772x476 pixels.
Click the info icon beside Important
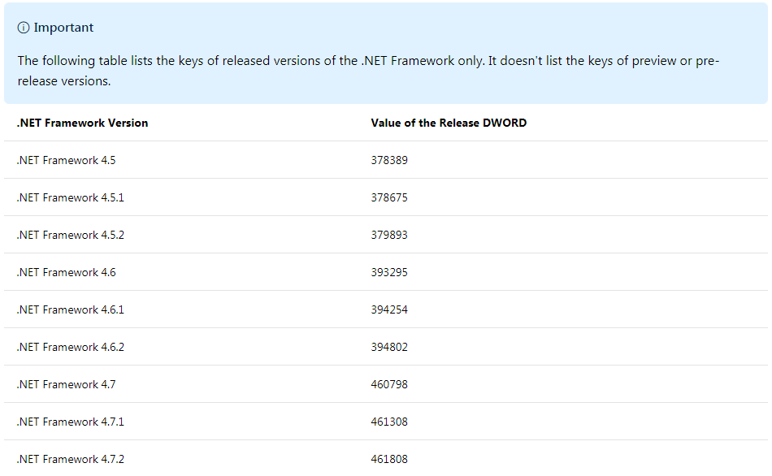pyautogui.click(x=23, y=28)
